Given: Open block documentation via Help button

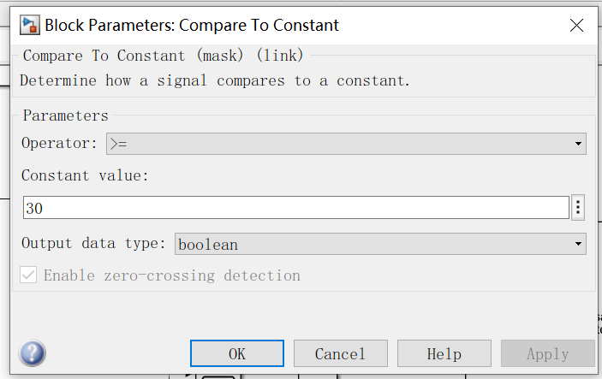Looking at the screenshot, I should pyautogui.click(x=444, y=353).
